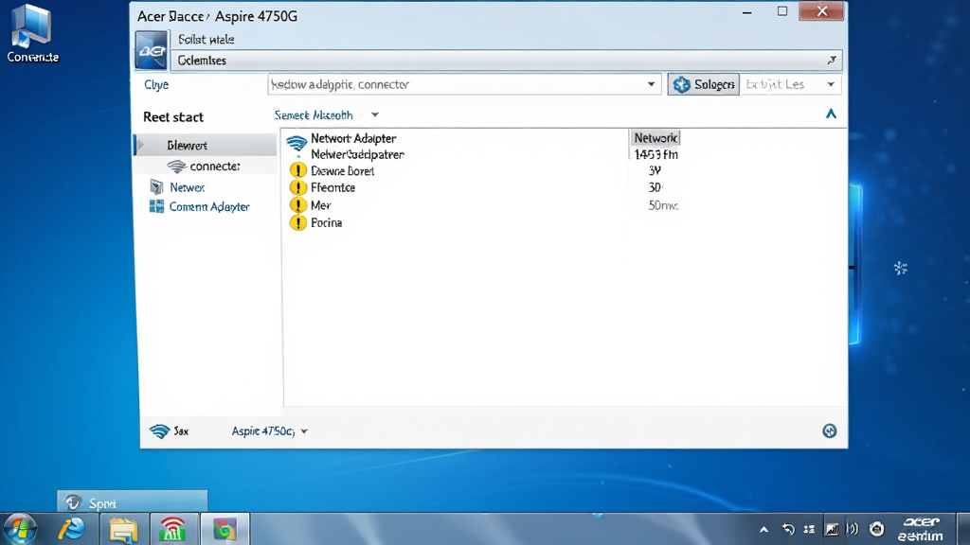The image size is (970, 545).
Task: Open the adapter connector combo box dropdown arrow
Action: point(651,84)
